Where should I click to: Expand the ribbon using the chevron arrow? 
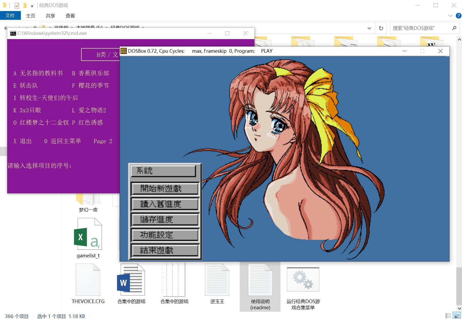[450, 16]
